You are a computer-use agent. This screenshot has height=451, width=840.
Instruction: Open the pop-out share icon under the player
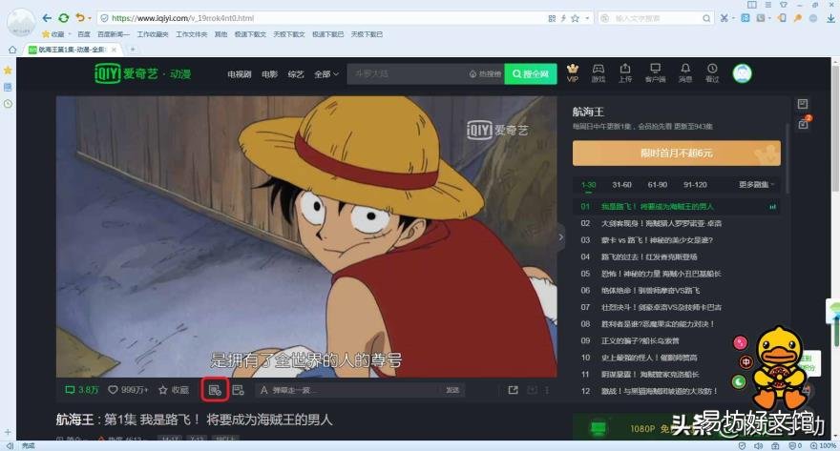pyautogui.click(x=513, y=390)
